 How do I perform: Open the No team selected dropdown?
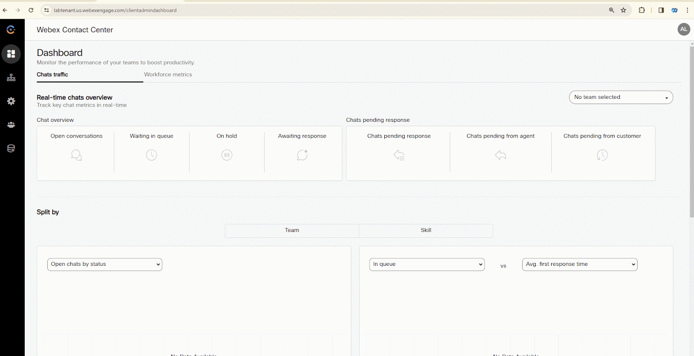pos(621,97)
